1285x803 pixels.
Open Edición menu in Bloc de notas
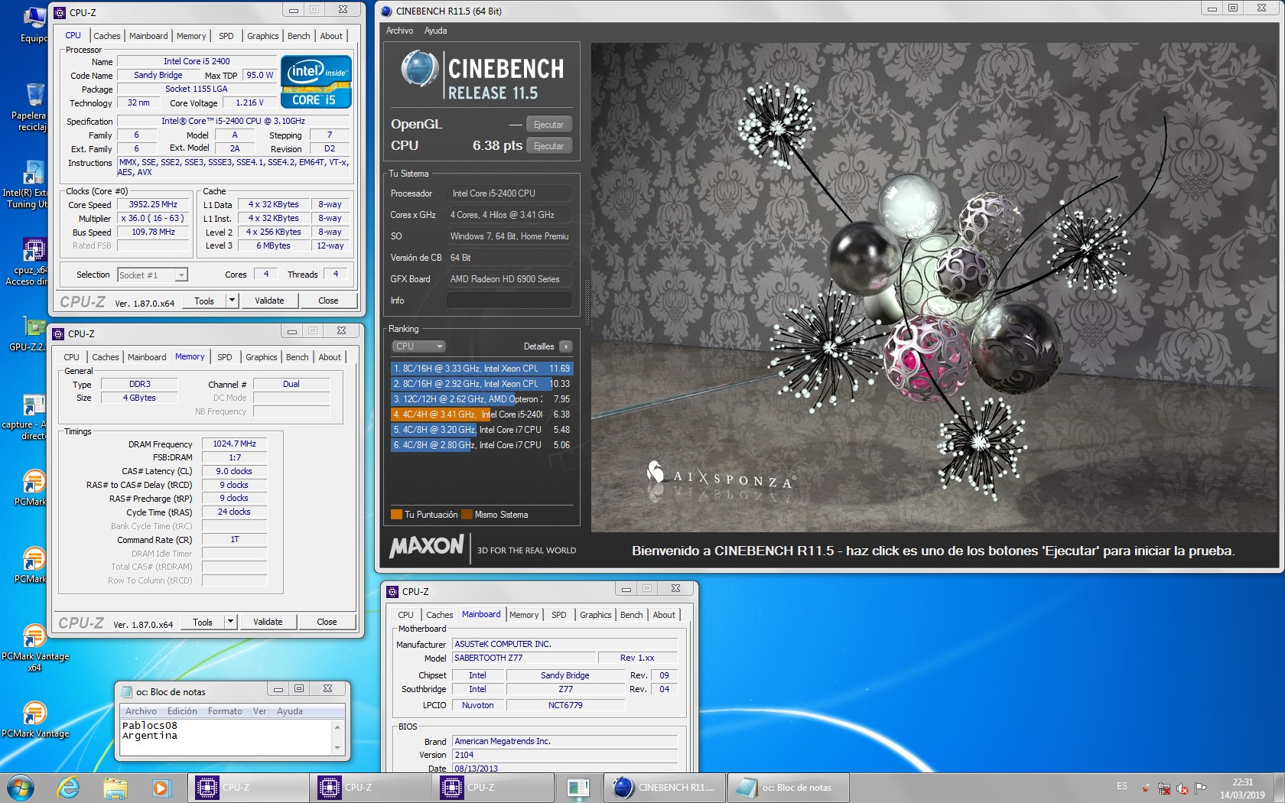point(182,711)
